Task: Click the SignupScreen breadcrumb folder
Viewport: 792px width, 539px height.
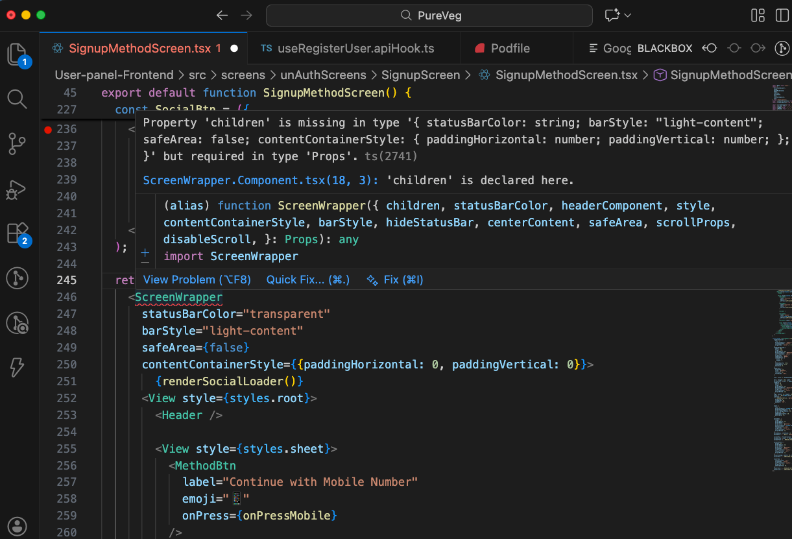Action: pos(420,75)
